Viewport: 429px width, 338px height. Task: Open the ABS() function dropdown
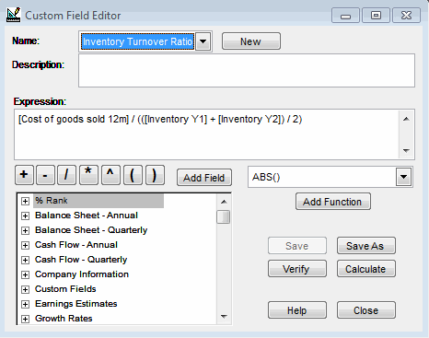click(403, 177)
